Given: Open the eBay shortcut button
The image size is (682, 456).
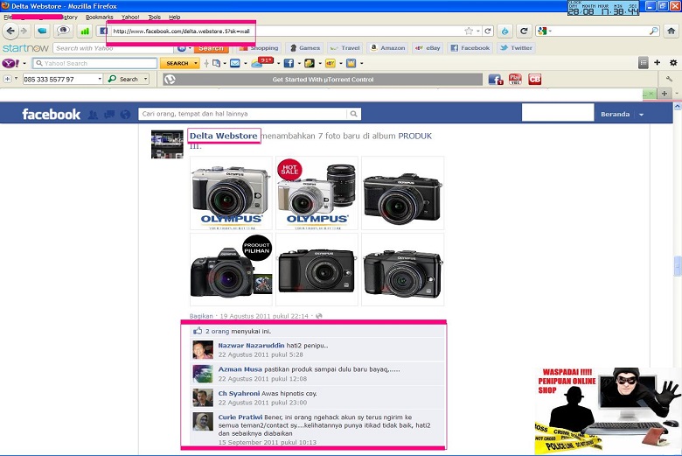Looking at the screenshot, I should pyautogui.click(x=427, y=48).
